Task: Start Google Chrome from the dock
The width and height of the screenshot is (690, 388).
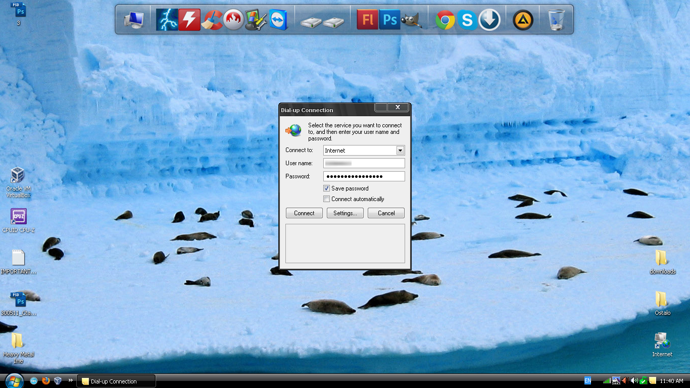Action: [445, 20]
